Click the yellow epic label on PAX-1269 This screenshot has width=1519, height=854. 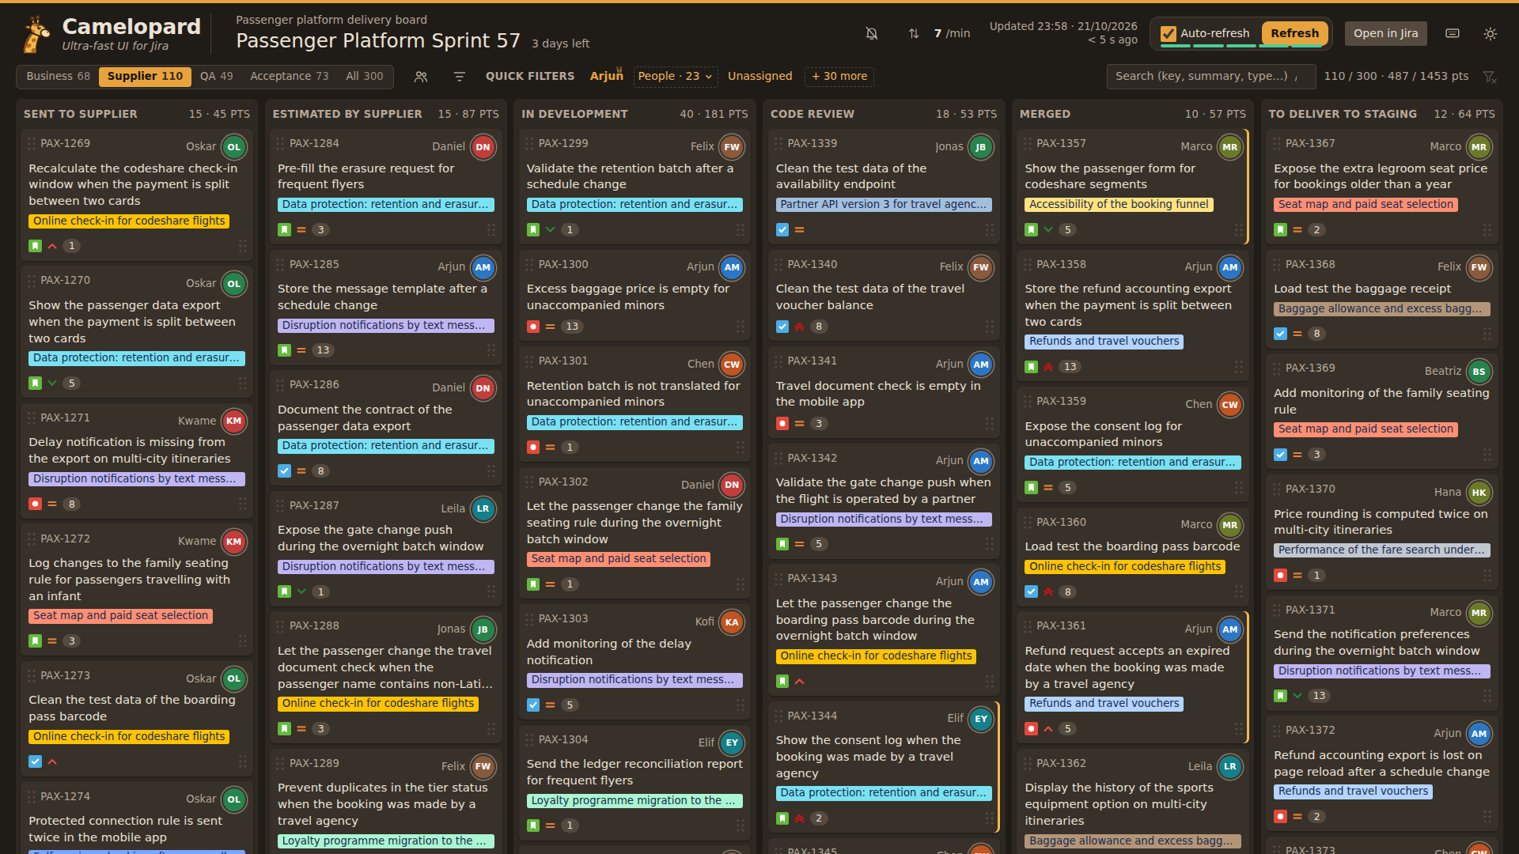point(129,221)
